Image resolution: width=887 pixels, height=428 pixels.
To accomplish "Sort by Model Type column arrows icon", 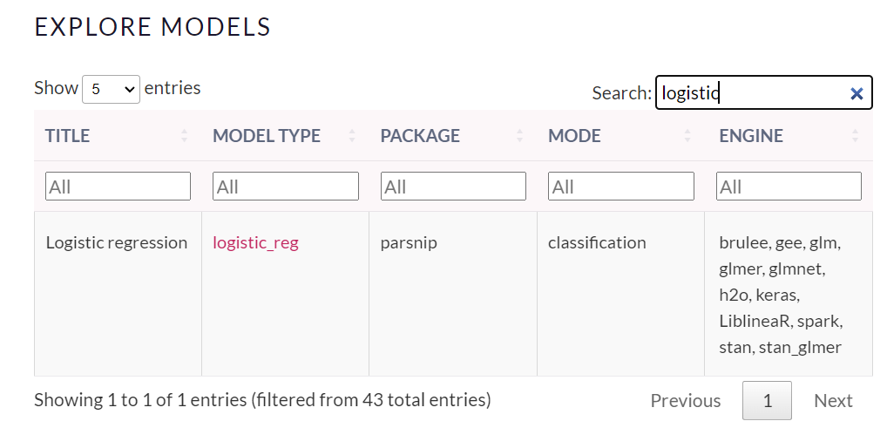I will (352, 136).
